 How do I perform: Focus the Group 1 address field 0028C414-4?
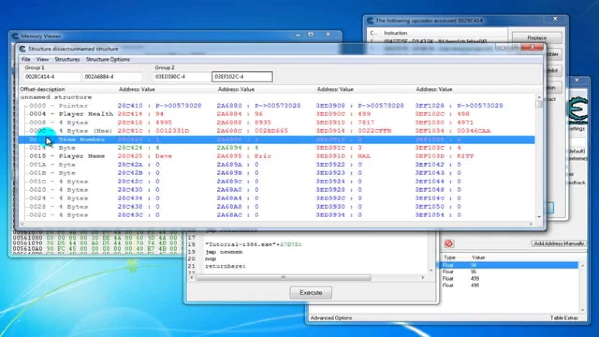pos(51,76)
